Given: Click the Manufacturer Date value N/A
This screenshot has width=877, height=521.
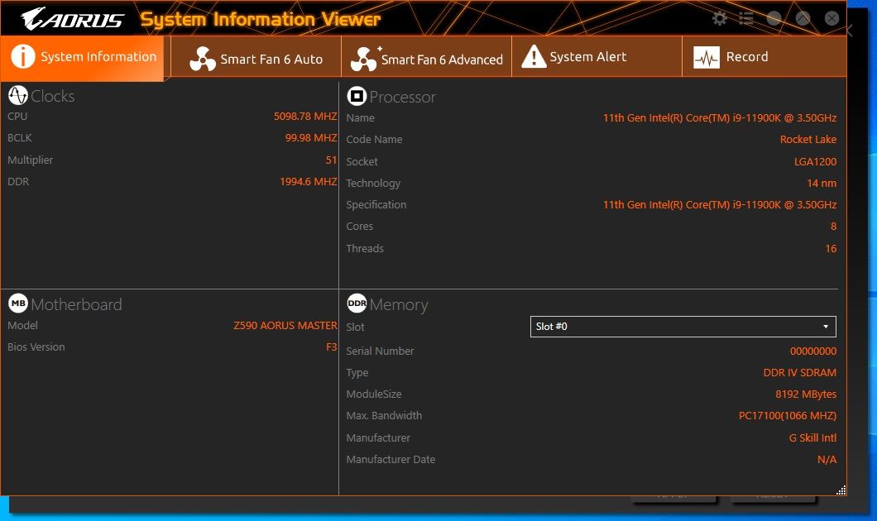Looking at the screenshot, I should (827, 460).
